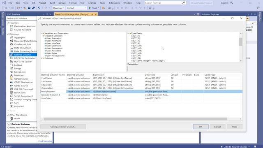The width and height of the screenshot is (263, 148).
Task: Click the Search SSIS Toolbox field
Action: pyautogui.click(x=21, y=18)
